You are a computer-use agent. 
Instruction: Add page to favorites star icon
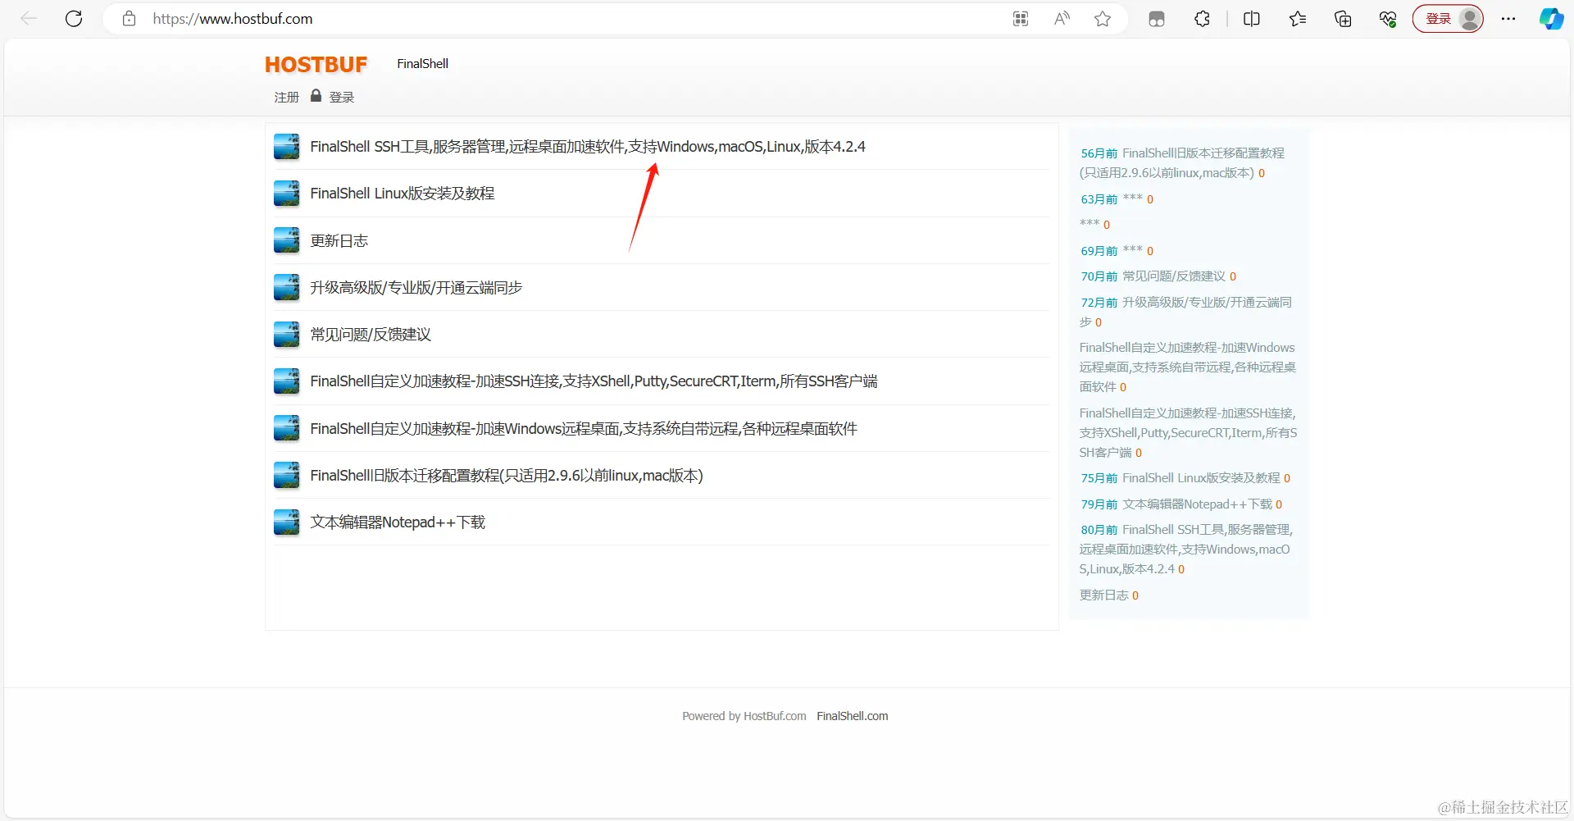click(x=1103, y=19)
